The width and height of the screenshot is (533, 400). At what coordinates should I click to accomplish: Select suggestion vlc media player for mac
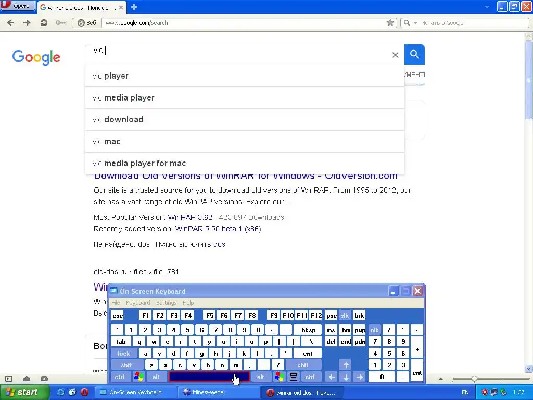point(245,163)
